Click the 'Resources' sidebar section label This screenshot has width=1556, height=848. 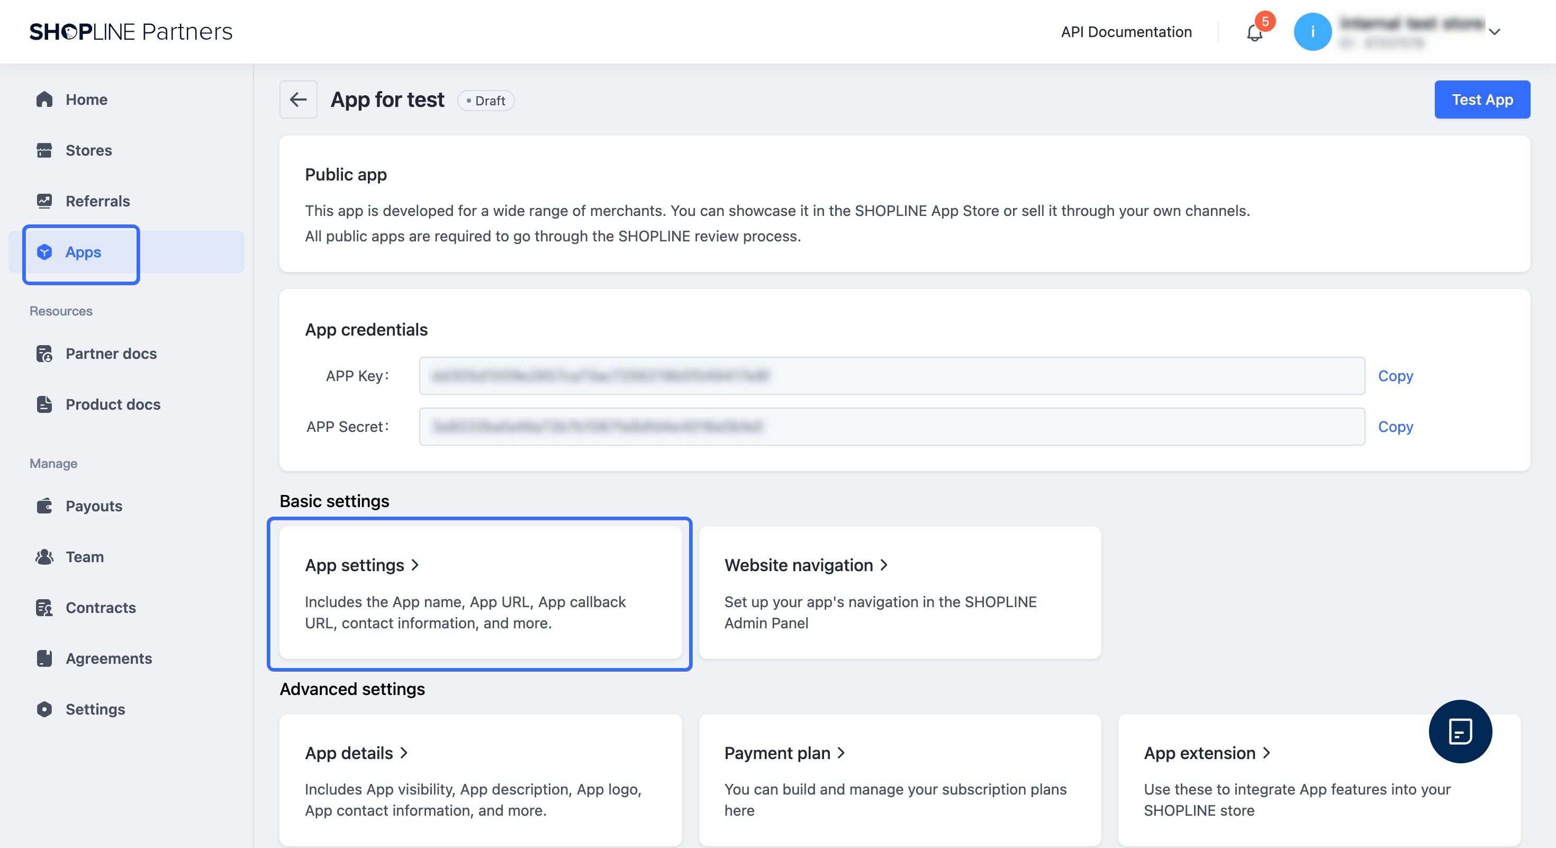tap(61, 311)
